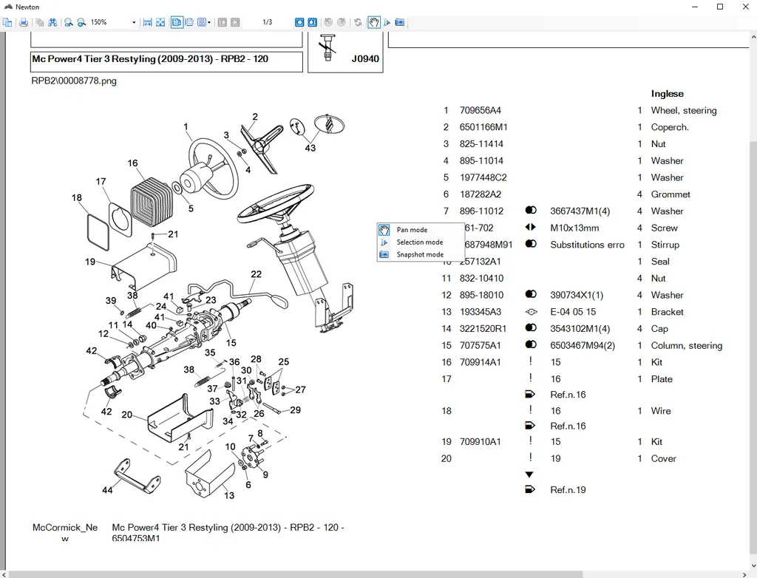
Task: Click the redo arrow icon in the toolbar
Action: click(342, 22)
